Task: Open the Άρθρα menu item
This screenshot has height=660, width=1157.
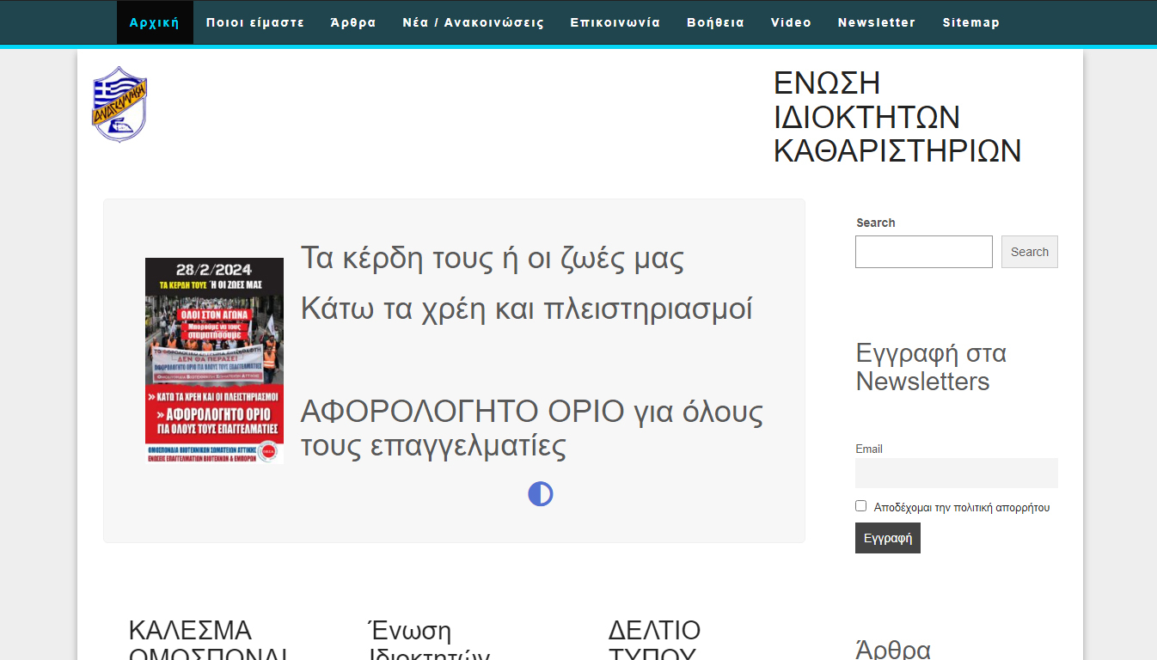Action: [x=353, y=22]
